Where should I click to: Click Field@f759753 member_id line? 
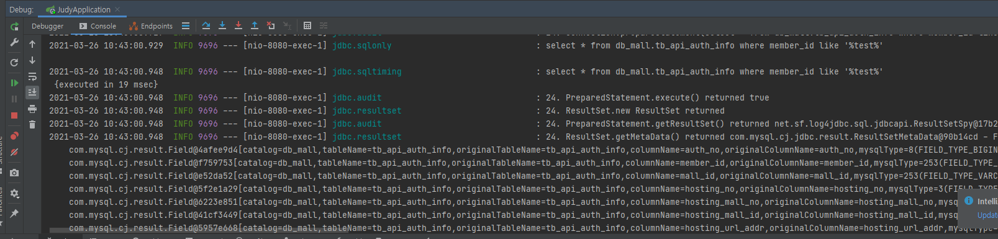(533, 163)
